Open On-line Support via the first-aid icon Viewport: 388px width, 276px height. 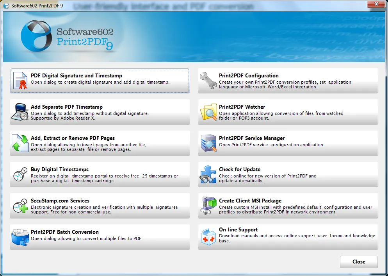[208, 237]
